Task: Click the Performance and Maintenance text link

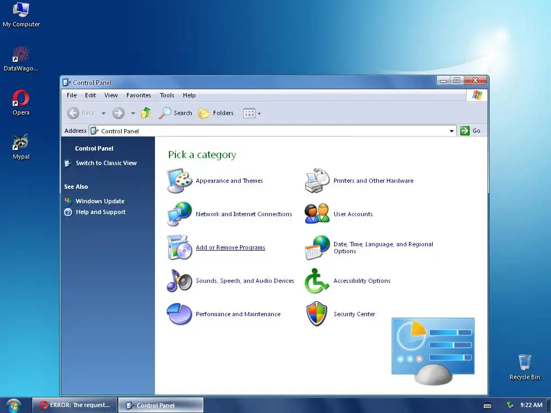Action: click(238, 314)
